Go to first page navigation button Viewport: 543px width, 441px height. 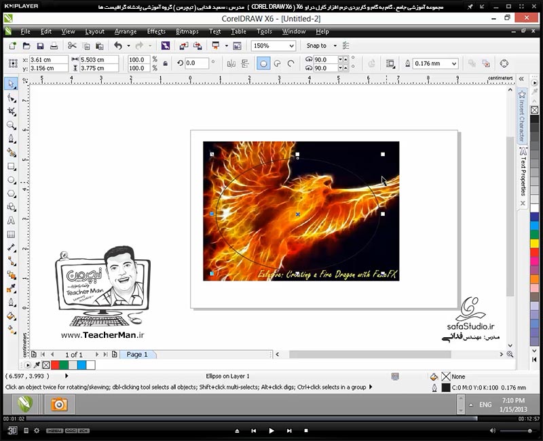coord(43,354)
